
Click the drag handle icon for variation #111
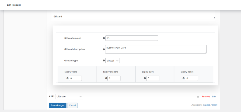(198, 96)
